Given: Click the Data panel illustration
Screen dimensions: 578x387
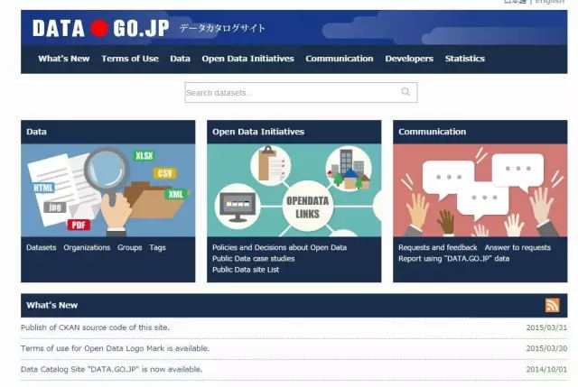Looking at the screenshot, I should pos(107,189).
